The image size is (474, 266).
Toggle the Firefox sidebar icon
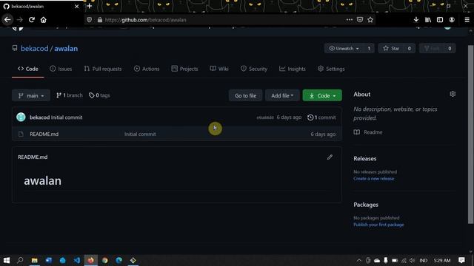440,20
